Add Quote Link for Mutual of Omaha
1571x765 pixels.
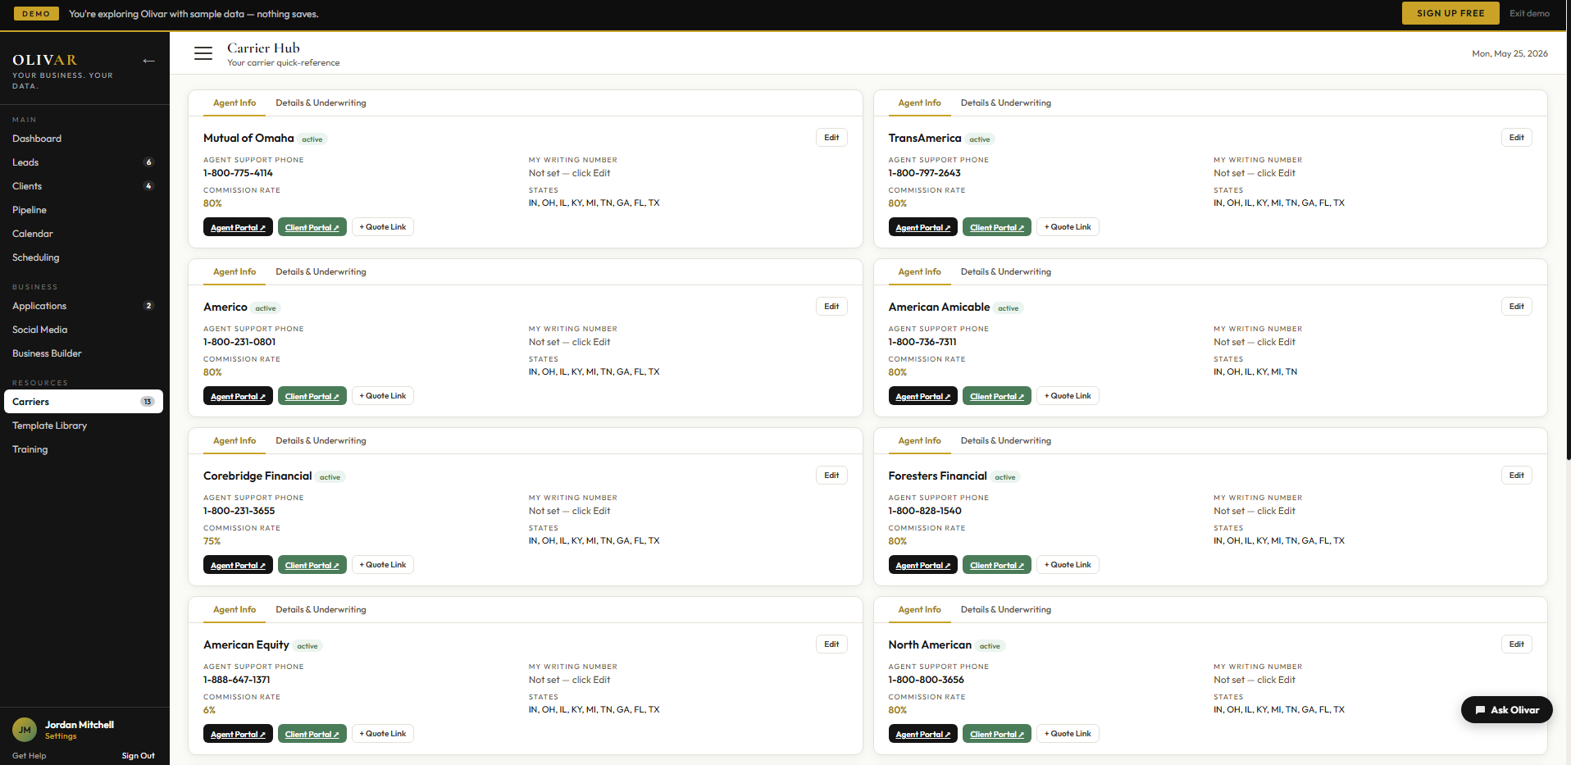click(383, 227)
